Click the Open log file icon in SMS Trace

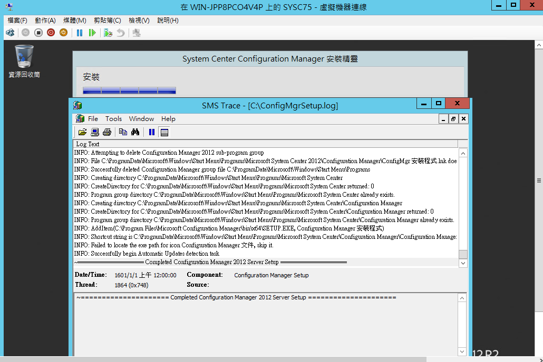pyautogui.click(x=82, y=132)
